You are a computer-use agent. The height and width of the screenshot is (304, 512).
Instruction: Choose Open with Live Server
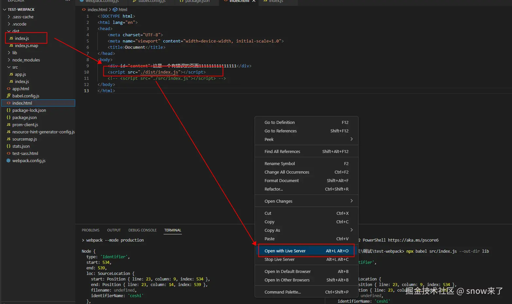(x=285, y=251)
